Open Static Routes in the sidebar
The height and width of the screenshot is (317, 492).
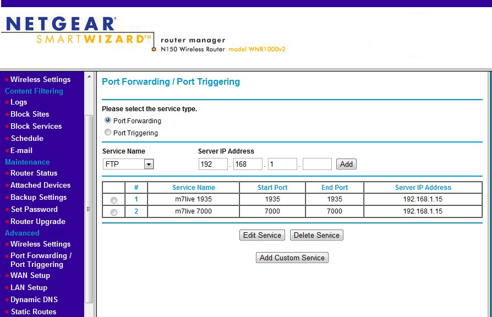pos(34,311)
